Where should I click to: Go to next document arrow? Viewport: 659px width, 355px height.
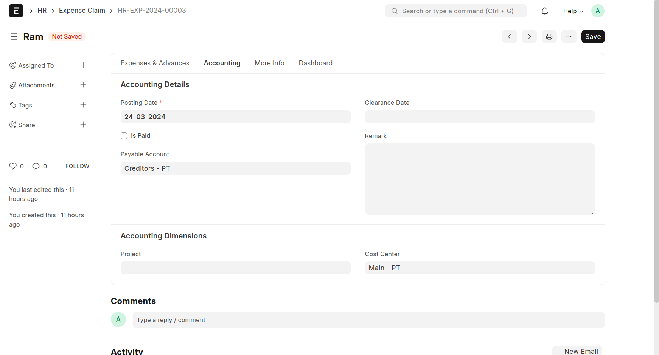529,37
